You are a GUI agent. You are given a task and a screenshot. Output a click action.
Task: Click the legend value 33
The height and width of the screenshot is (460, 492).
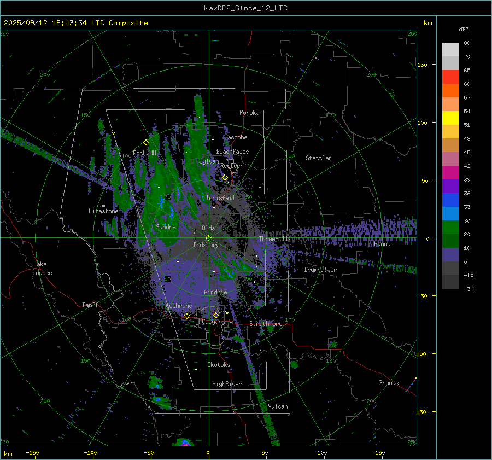[467, 207]
